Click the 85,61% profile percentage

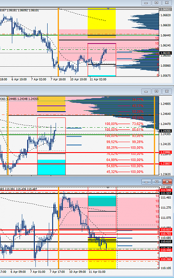(x=138, y=130)
